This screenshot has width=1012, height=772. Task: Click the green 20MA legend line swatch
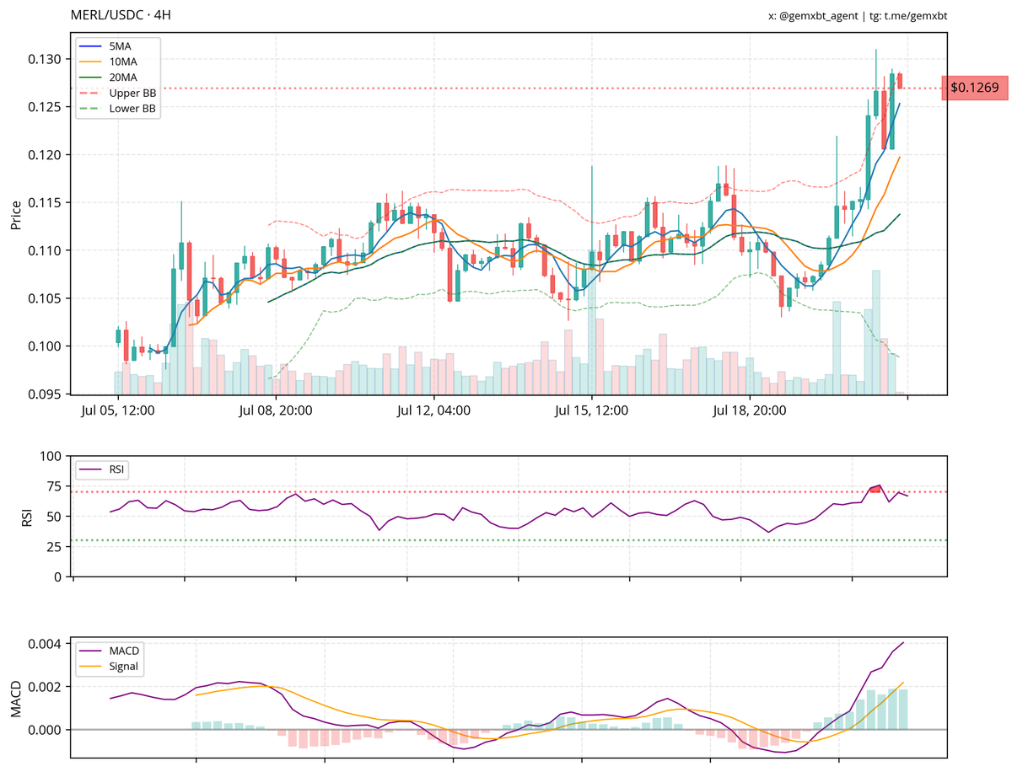tap(90, 77)
